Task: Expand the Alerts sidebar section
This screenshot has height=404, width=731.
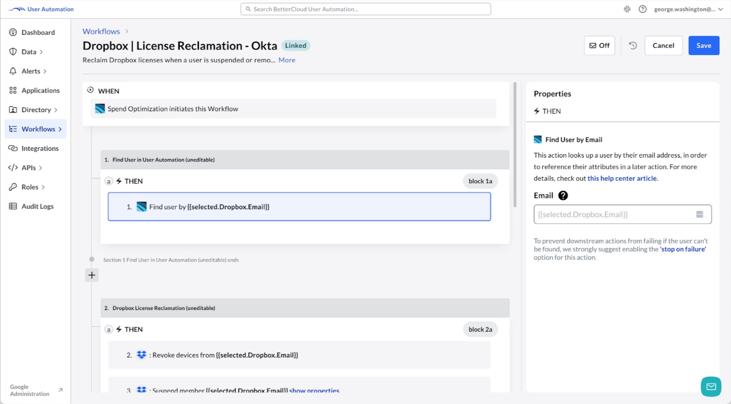Action: click(x=30, y=71)
